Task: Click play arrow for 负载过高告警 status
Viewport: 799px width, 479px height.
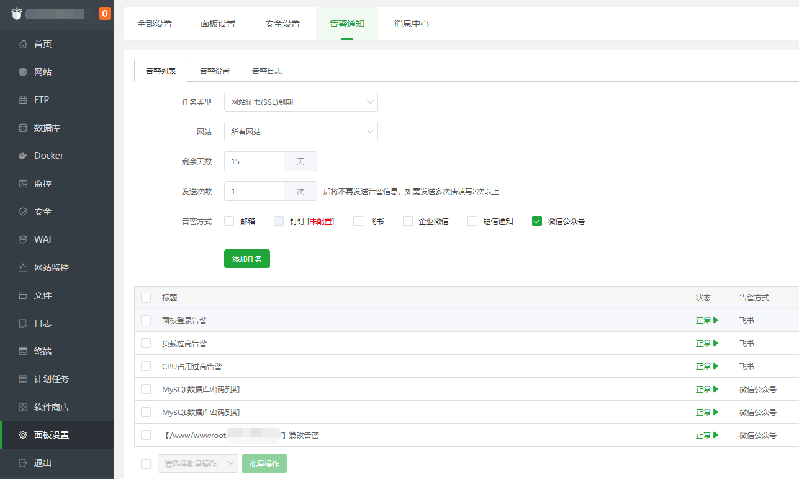Action: coord(716,343)
